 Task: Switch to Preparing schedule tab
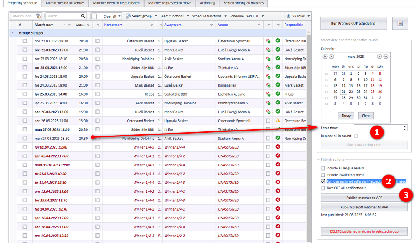coord(22,3)
